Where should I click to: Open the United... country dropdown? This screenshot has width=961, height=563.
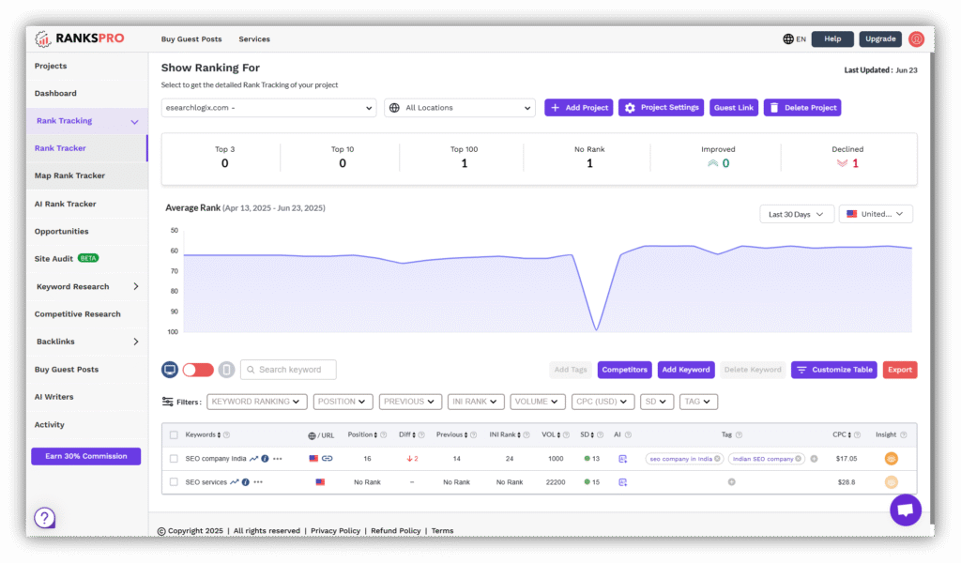[876, 214]
